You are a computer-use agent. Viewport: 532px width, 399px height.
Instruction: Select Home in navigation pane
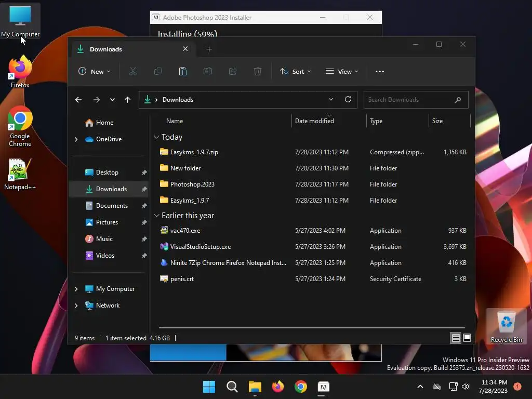click(x=109, y=123)
